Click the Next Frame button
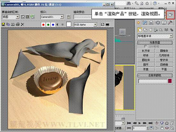Viewport: 176px width, 132px height. 145,123
